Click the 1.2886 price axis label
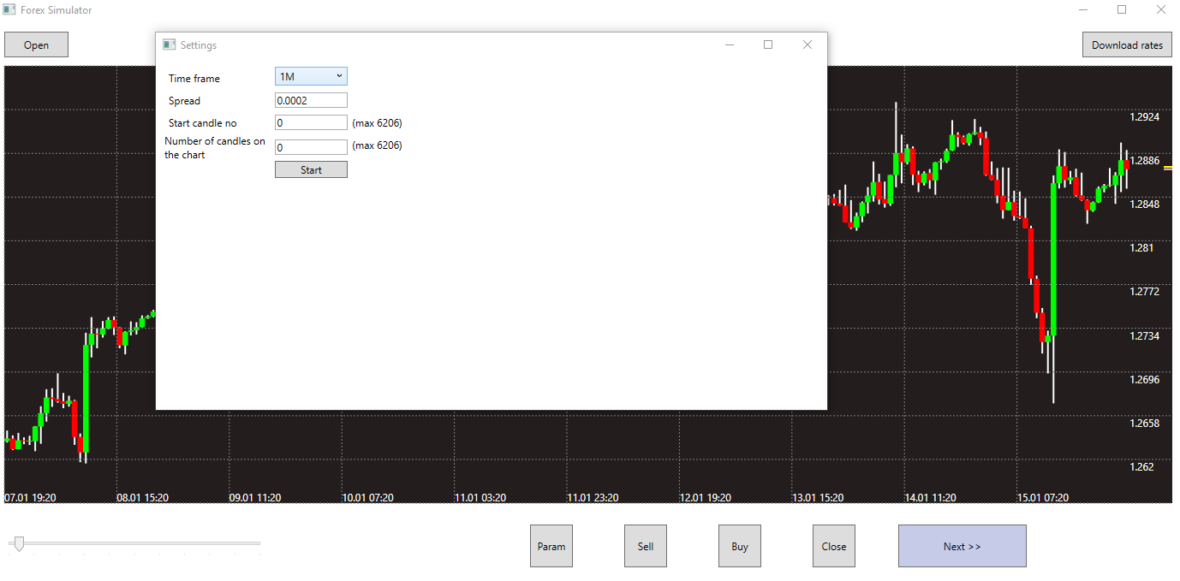The width and height of the screenshot is (1180, 581). click(1145, 160)
